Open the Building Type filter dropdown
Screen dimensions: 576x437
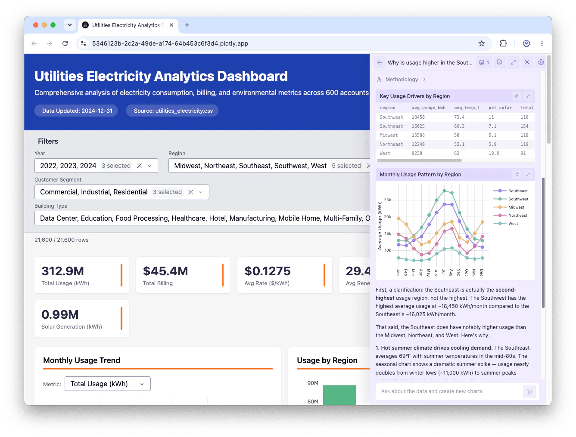click(202, 218)
